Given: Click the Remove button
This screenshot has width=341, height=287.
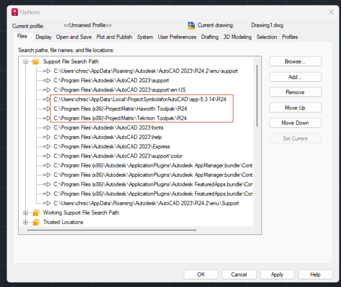Looking at the screenshot, I should pyautogui.click(x=295, y=92).
